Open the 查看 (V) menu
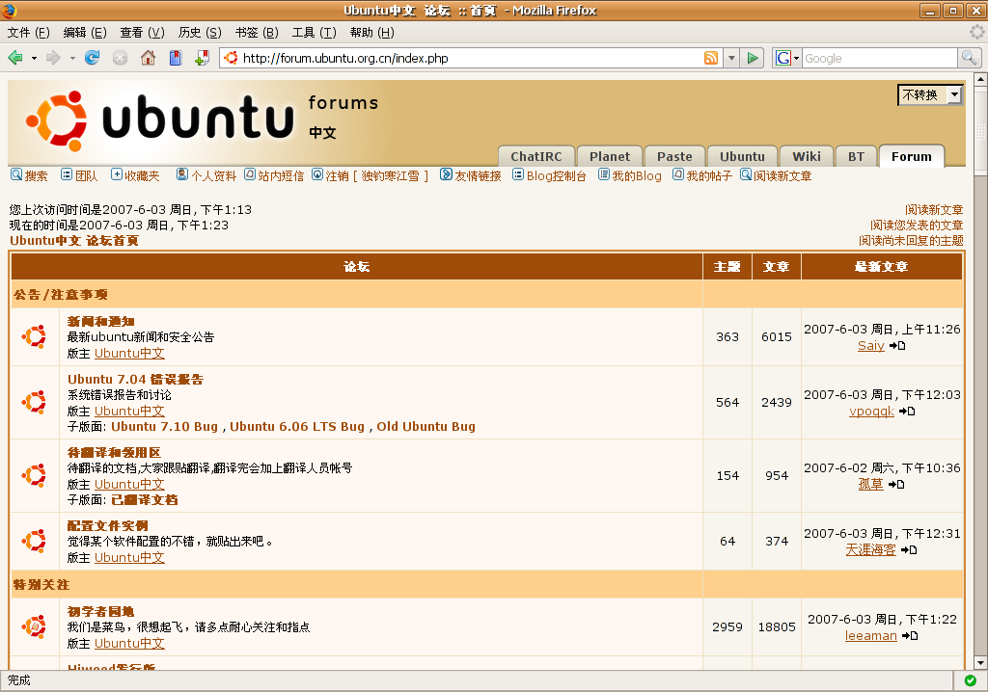The image size is (988, 692). click(x=143, y=33)
